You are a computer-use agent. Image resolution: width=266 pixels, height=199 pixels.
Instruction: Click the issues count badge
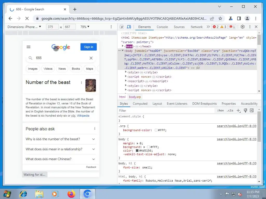pyautogui.click(x=232, y=27)
